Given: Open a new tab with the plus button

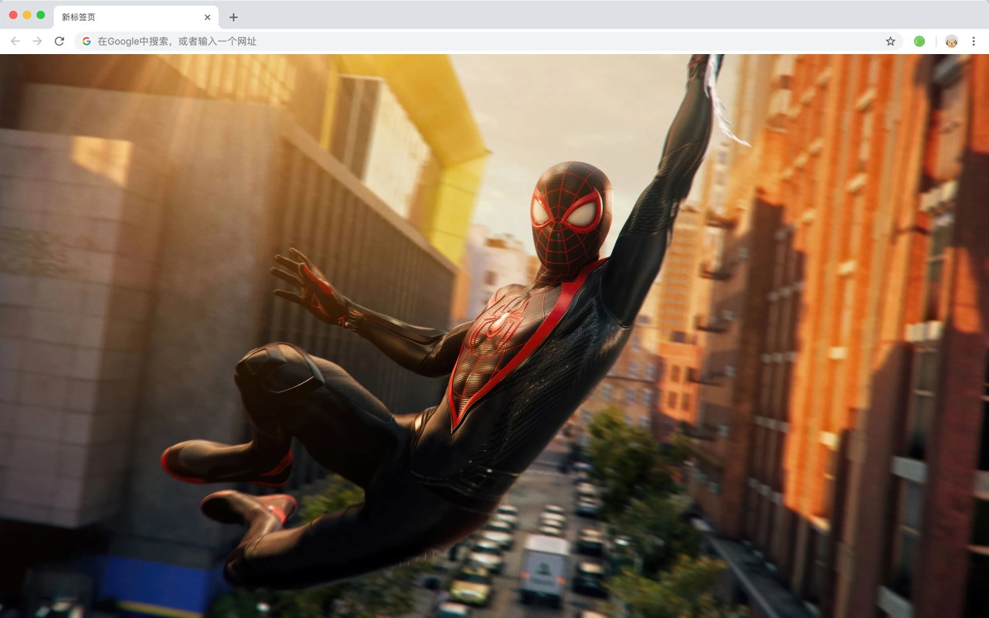Looking at the screenshot, I should click(233, 16).
